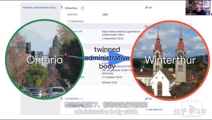The height and width of the screenshot is (120, 212).
Task: Click the edit pencil icon beside Los Mochis
Action: click(146, 98)
